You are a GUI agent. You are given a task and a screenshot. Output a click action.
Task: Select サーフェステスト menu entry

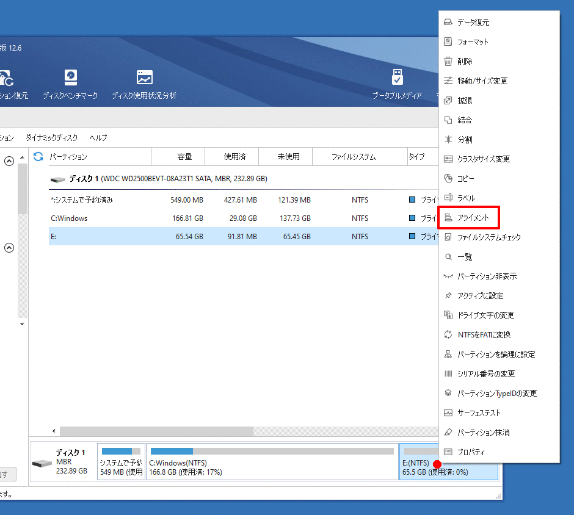point(479,413)
